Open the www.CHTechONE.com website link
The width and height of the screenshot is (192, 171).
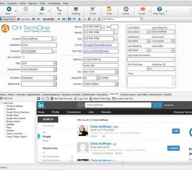(x=96, y=51)
